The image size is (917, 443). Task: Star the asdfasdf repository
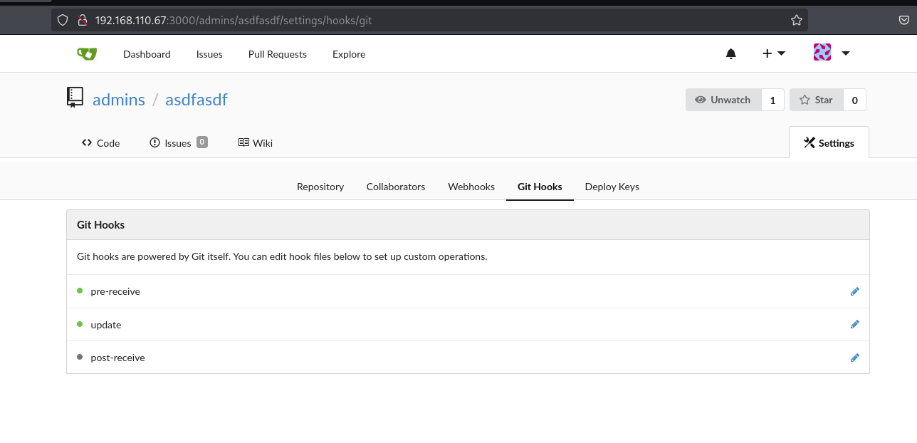(816, 100)
